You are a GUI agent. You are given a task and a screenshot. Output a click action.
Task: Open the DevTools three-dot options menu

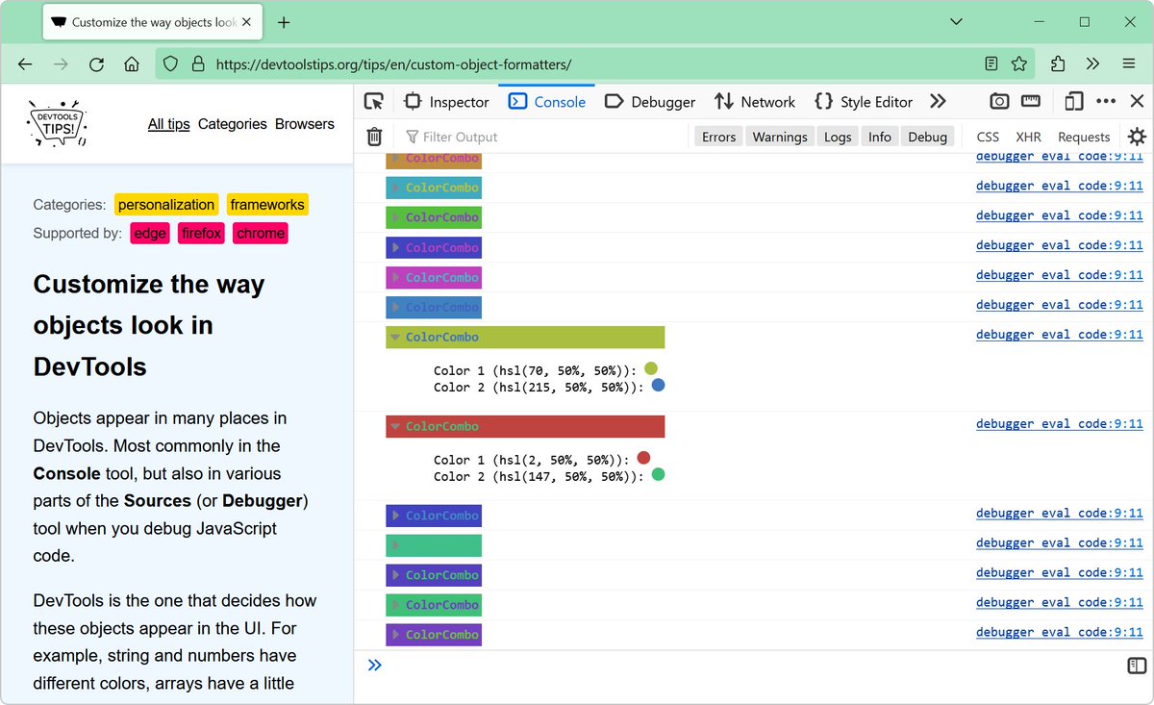[1106, 101]
